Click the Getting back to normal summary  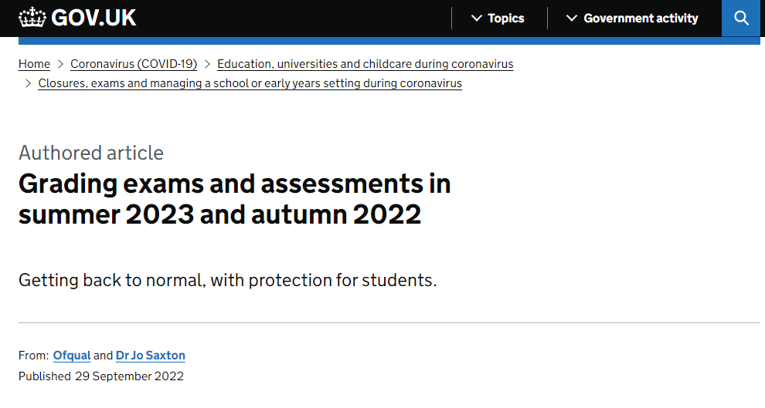click(228, 281)
